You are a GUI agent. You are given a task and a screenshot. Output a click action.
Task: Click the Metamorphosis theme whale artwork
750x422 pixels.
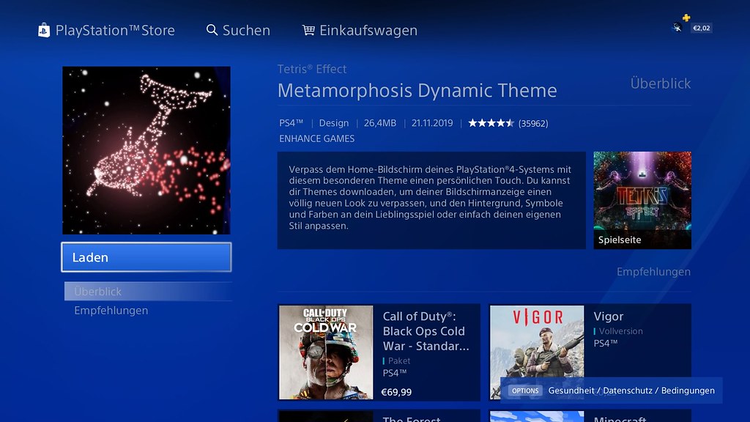coord(146,150)
